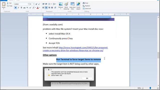Zoom out with the minus button

tap(143, 88)
